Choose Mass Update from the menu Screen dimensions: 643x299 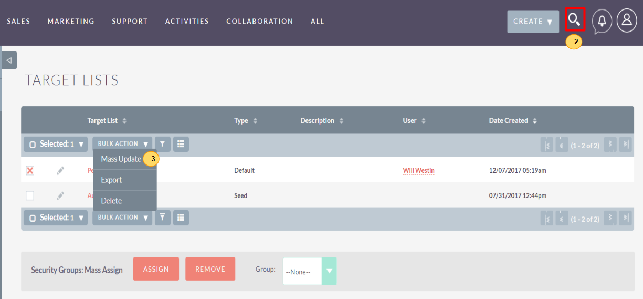pos(121,159)
